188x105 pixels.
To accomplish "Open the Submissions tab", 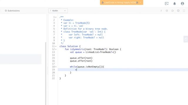I will (12, 11).
